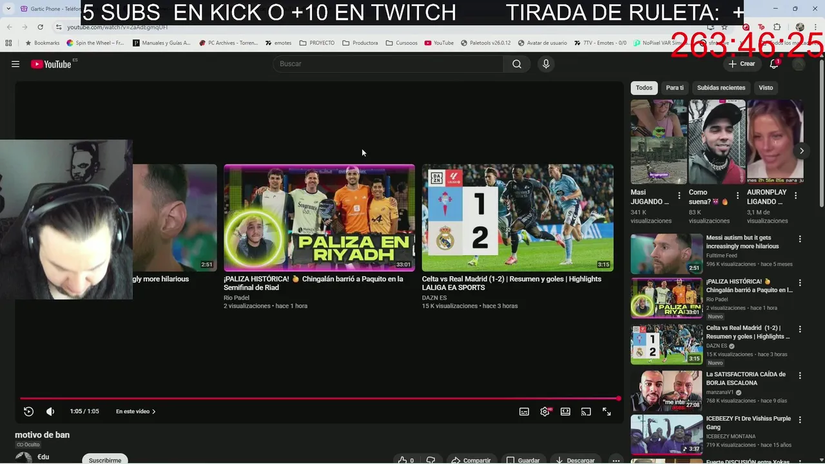825x464 pixels.
Task: Select the Todos filter chip
Action: tap(644, 88)
